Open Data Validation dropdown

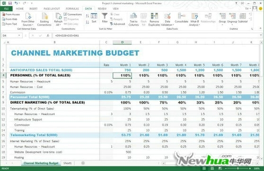167,19
